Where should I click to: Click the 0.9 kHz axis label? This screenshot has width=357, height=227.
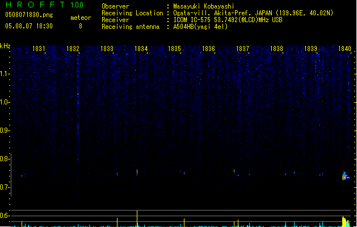pos(5,131)
